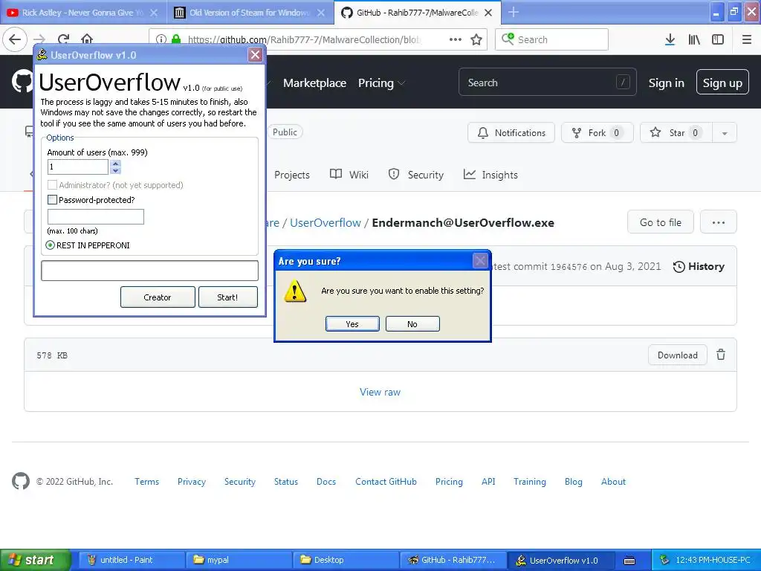The image size is (761, 571).
Task: Click the GitHub logo in page footer
Action: 20,481
